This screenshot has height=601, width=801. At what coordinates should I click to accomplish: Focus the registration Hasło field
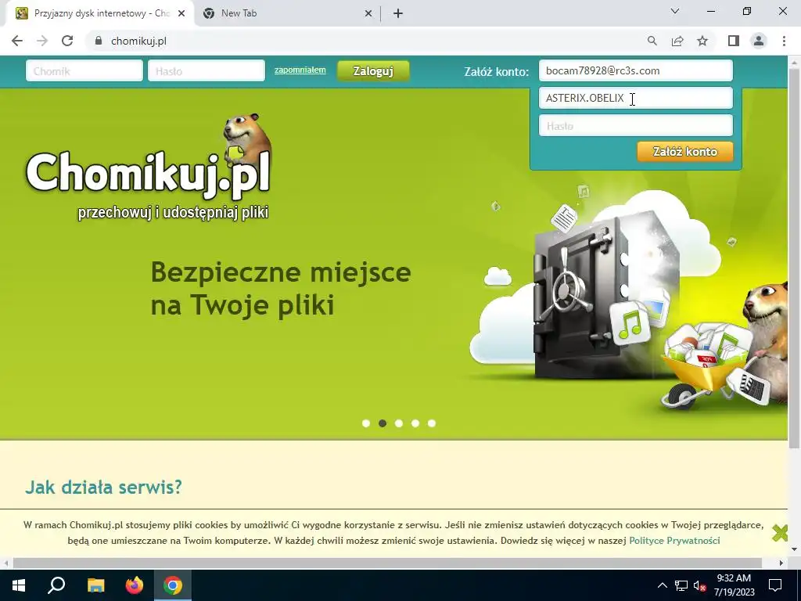pyautogui.click(x=635, y=125)
